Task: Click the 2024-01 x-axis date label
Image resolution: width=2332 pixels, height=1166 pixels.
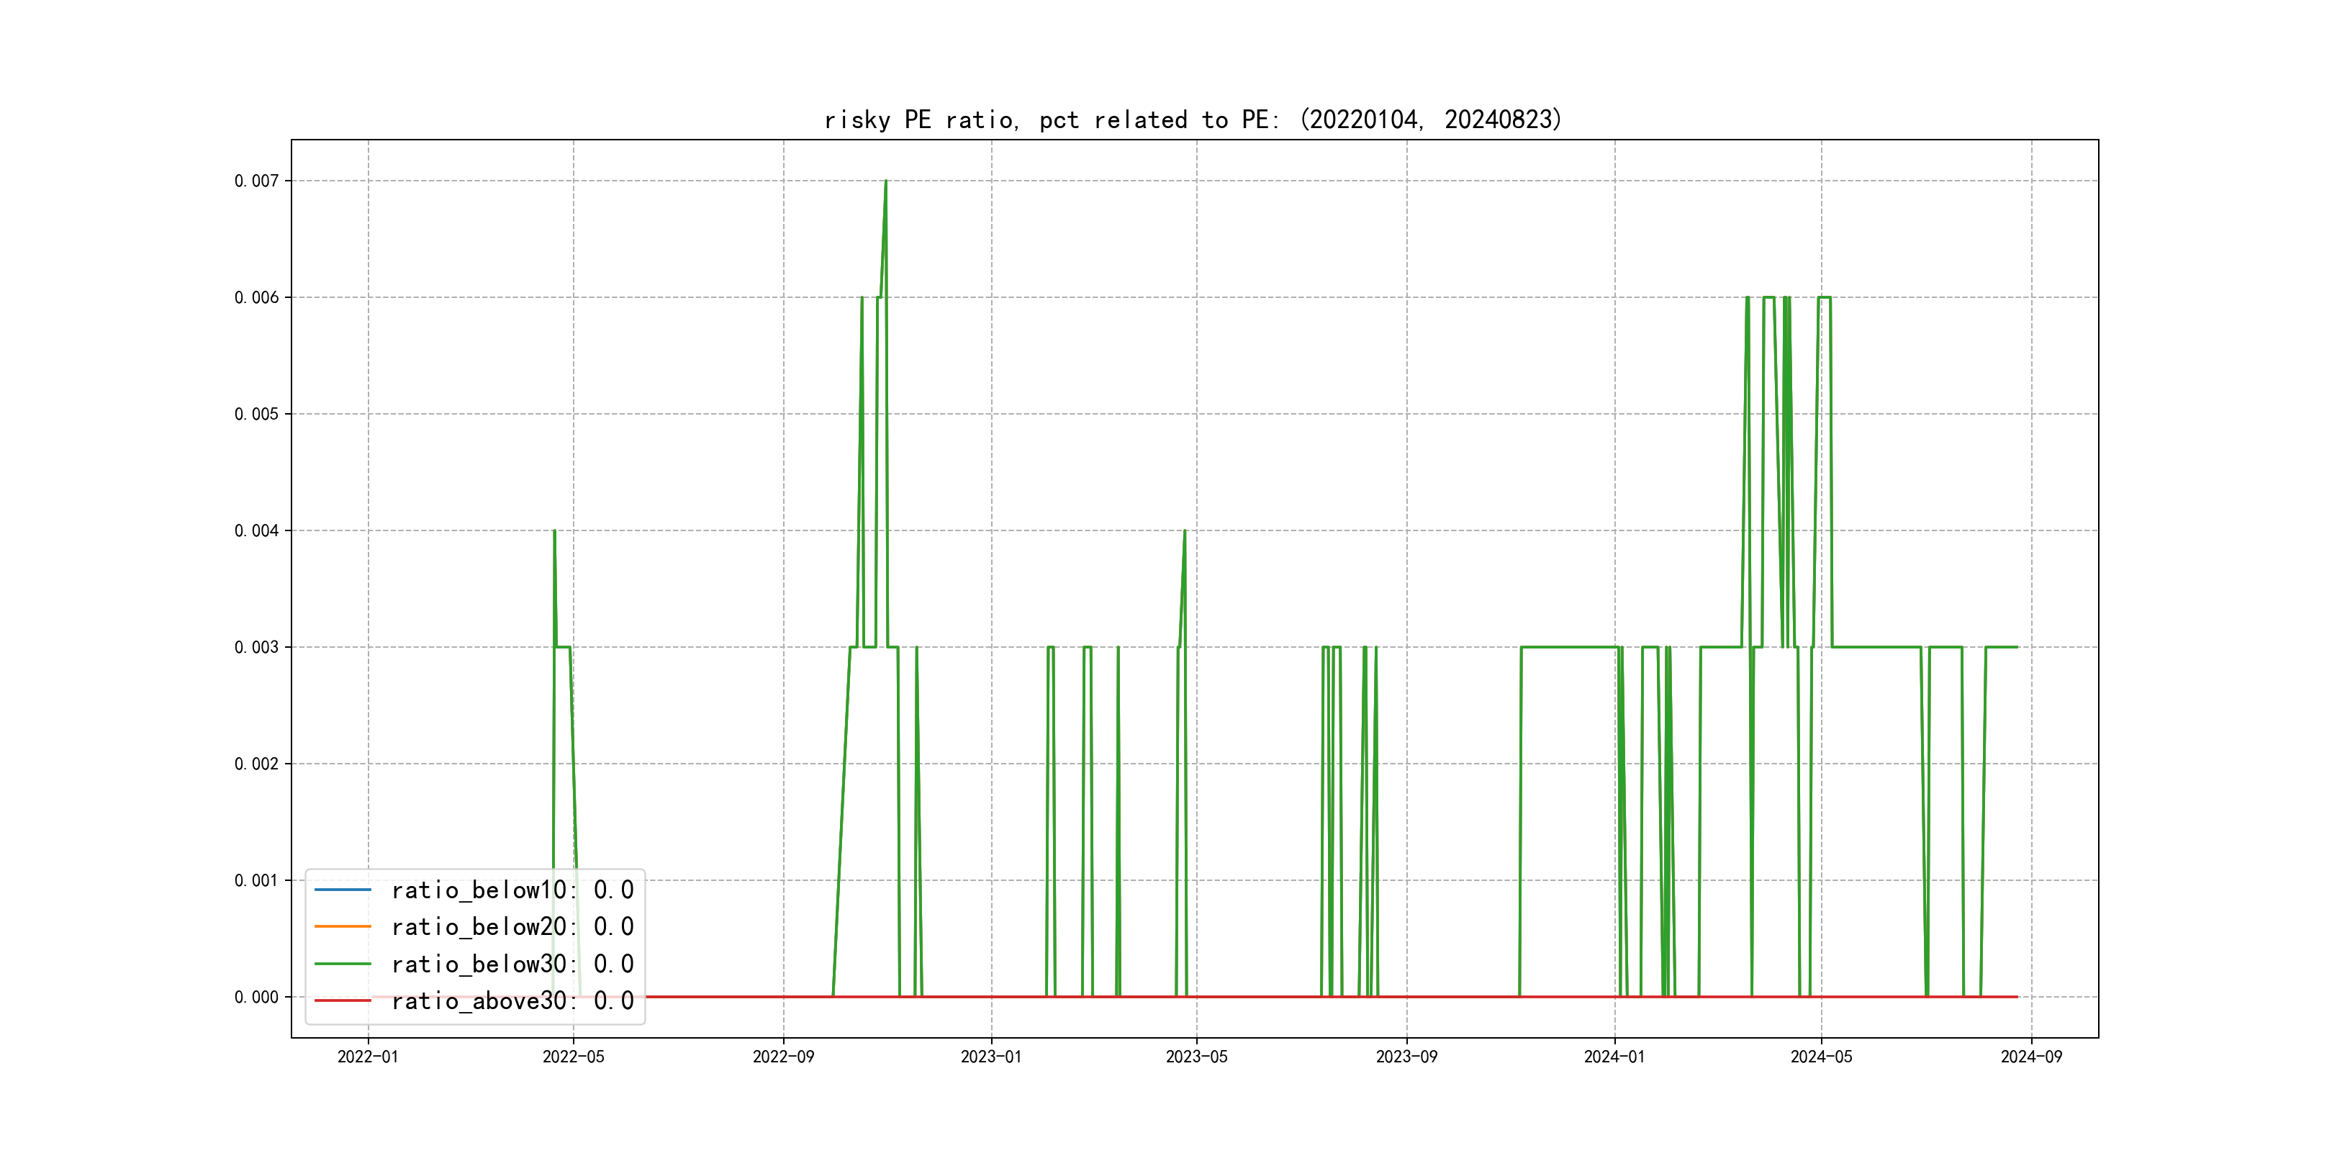Action: (x=1614, y=1057)
